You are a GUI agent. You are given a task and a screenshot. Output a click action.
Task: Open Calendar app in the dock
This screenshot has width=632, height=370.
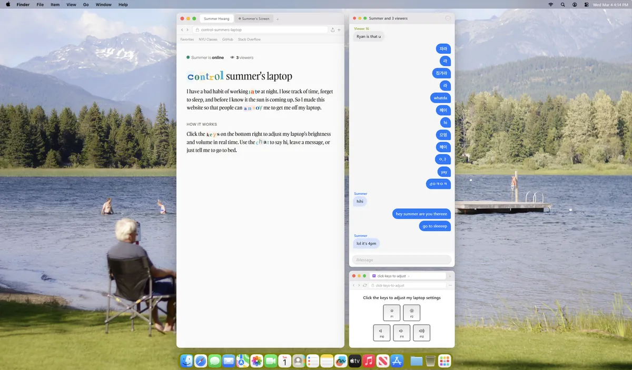284,361
